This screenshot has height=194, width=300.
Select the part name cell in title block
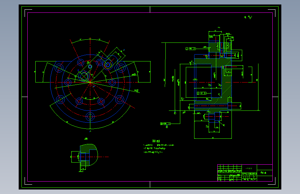265,173
